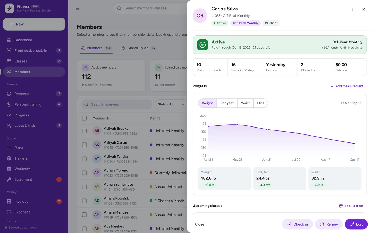Open Invoices in the sidebar
373x233 pixels.
(x=34, y=202)
